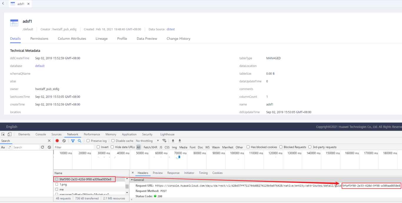This screenshot has height=203, width=402.
Task: Switch to the Column Attributes tab
Action: (72, 38)
